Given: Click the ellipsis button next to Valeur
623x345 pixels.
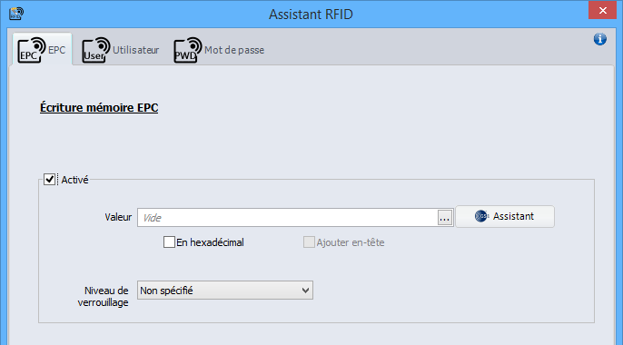Looking at the screenshot, I should [x=445, y=218].
